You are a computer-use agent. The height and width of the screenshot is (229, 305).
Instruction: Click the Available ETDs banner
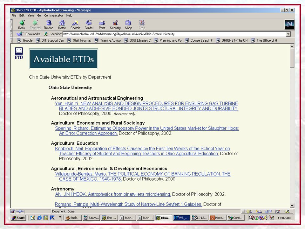64,59
